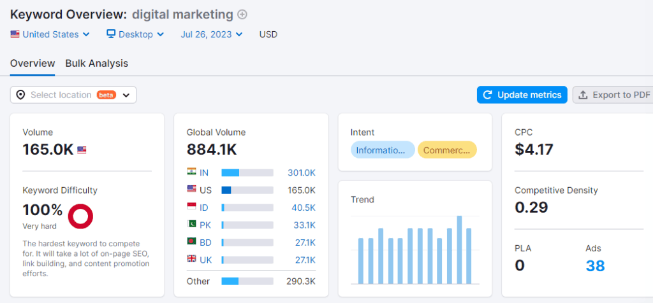The width and height of the screenshot is (653, 303).
Task: Switch to the Bulk Analysis tab
Action: click(x=97, y=64)
